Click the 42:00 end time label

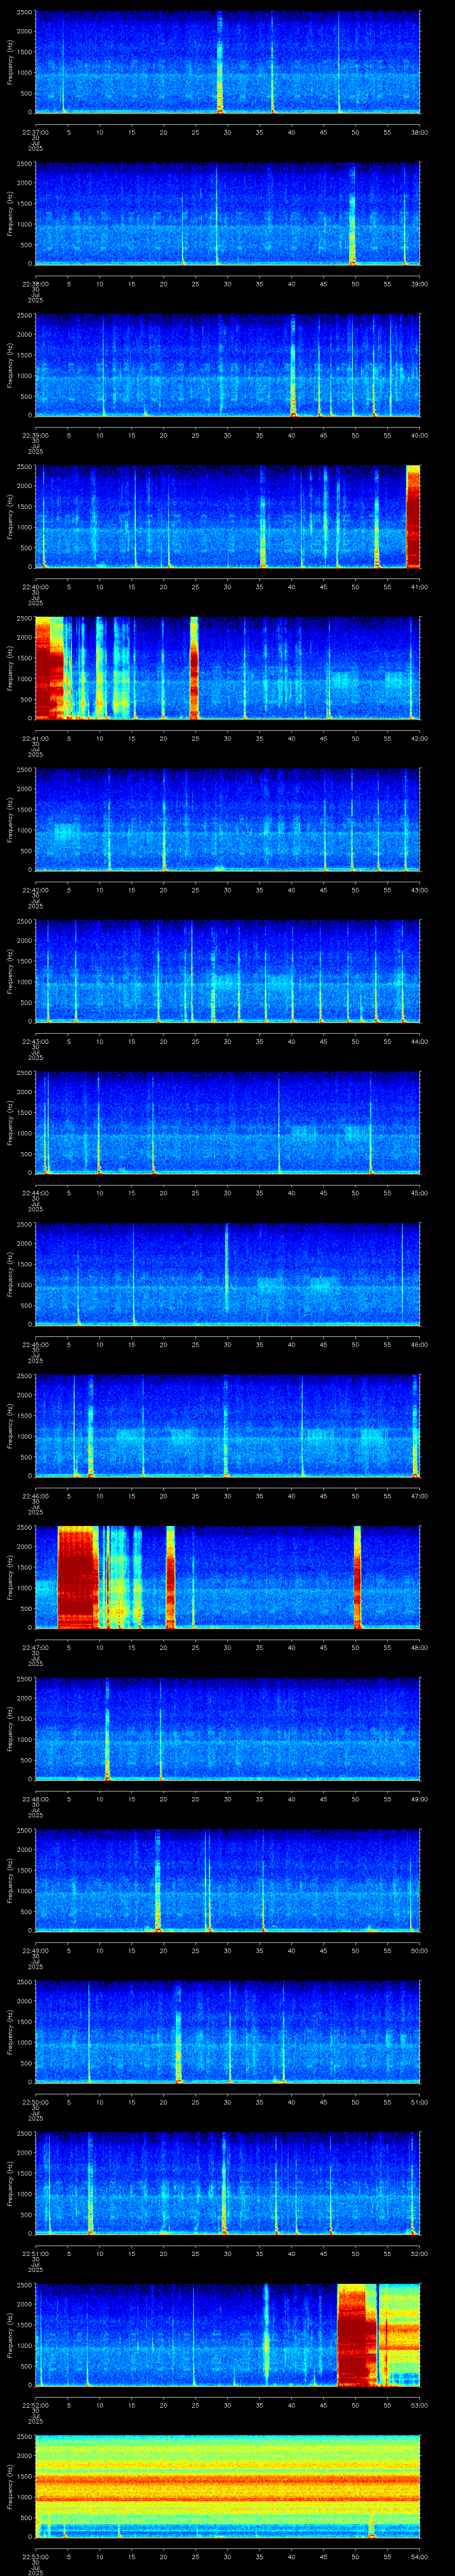coord(419,738)
